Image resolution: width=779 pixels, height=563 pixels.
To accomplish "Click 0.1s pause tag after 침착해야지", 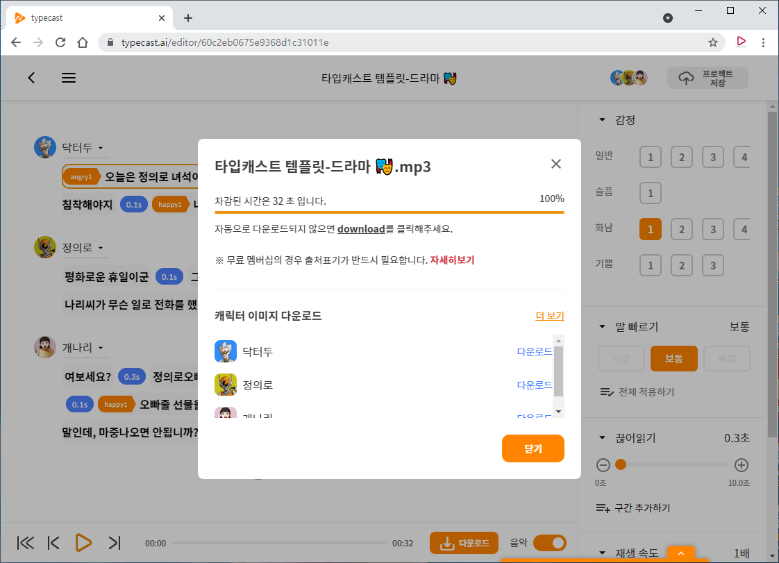I will [x=133, y=205].
